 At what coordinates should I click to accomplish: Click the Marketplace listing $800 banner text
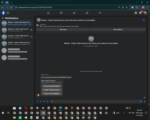point(59,26)
